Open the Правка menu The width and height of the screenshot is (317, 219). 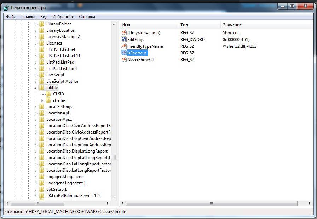(x=28, y=17)
